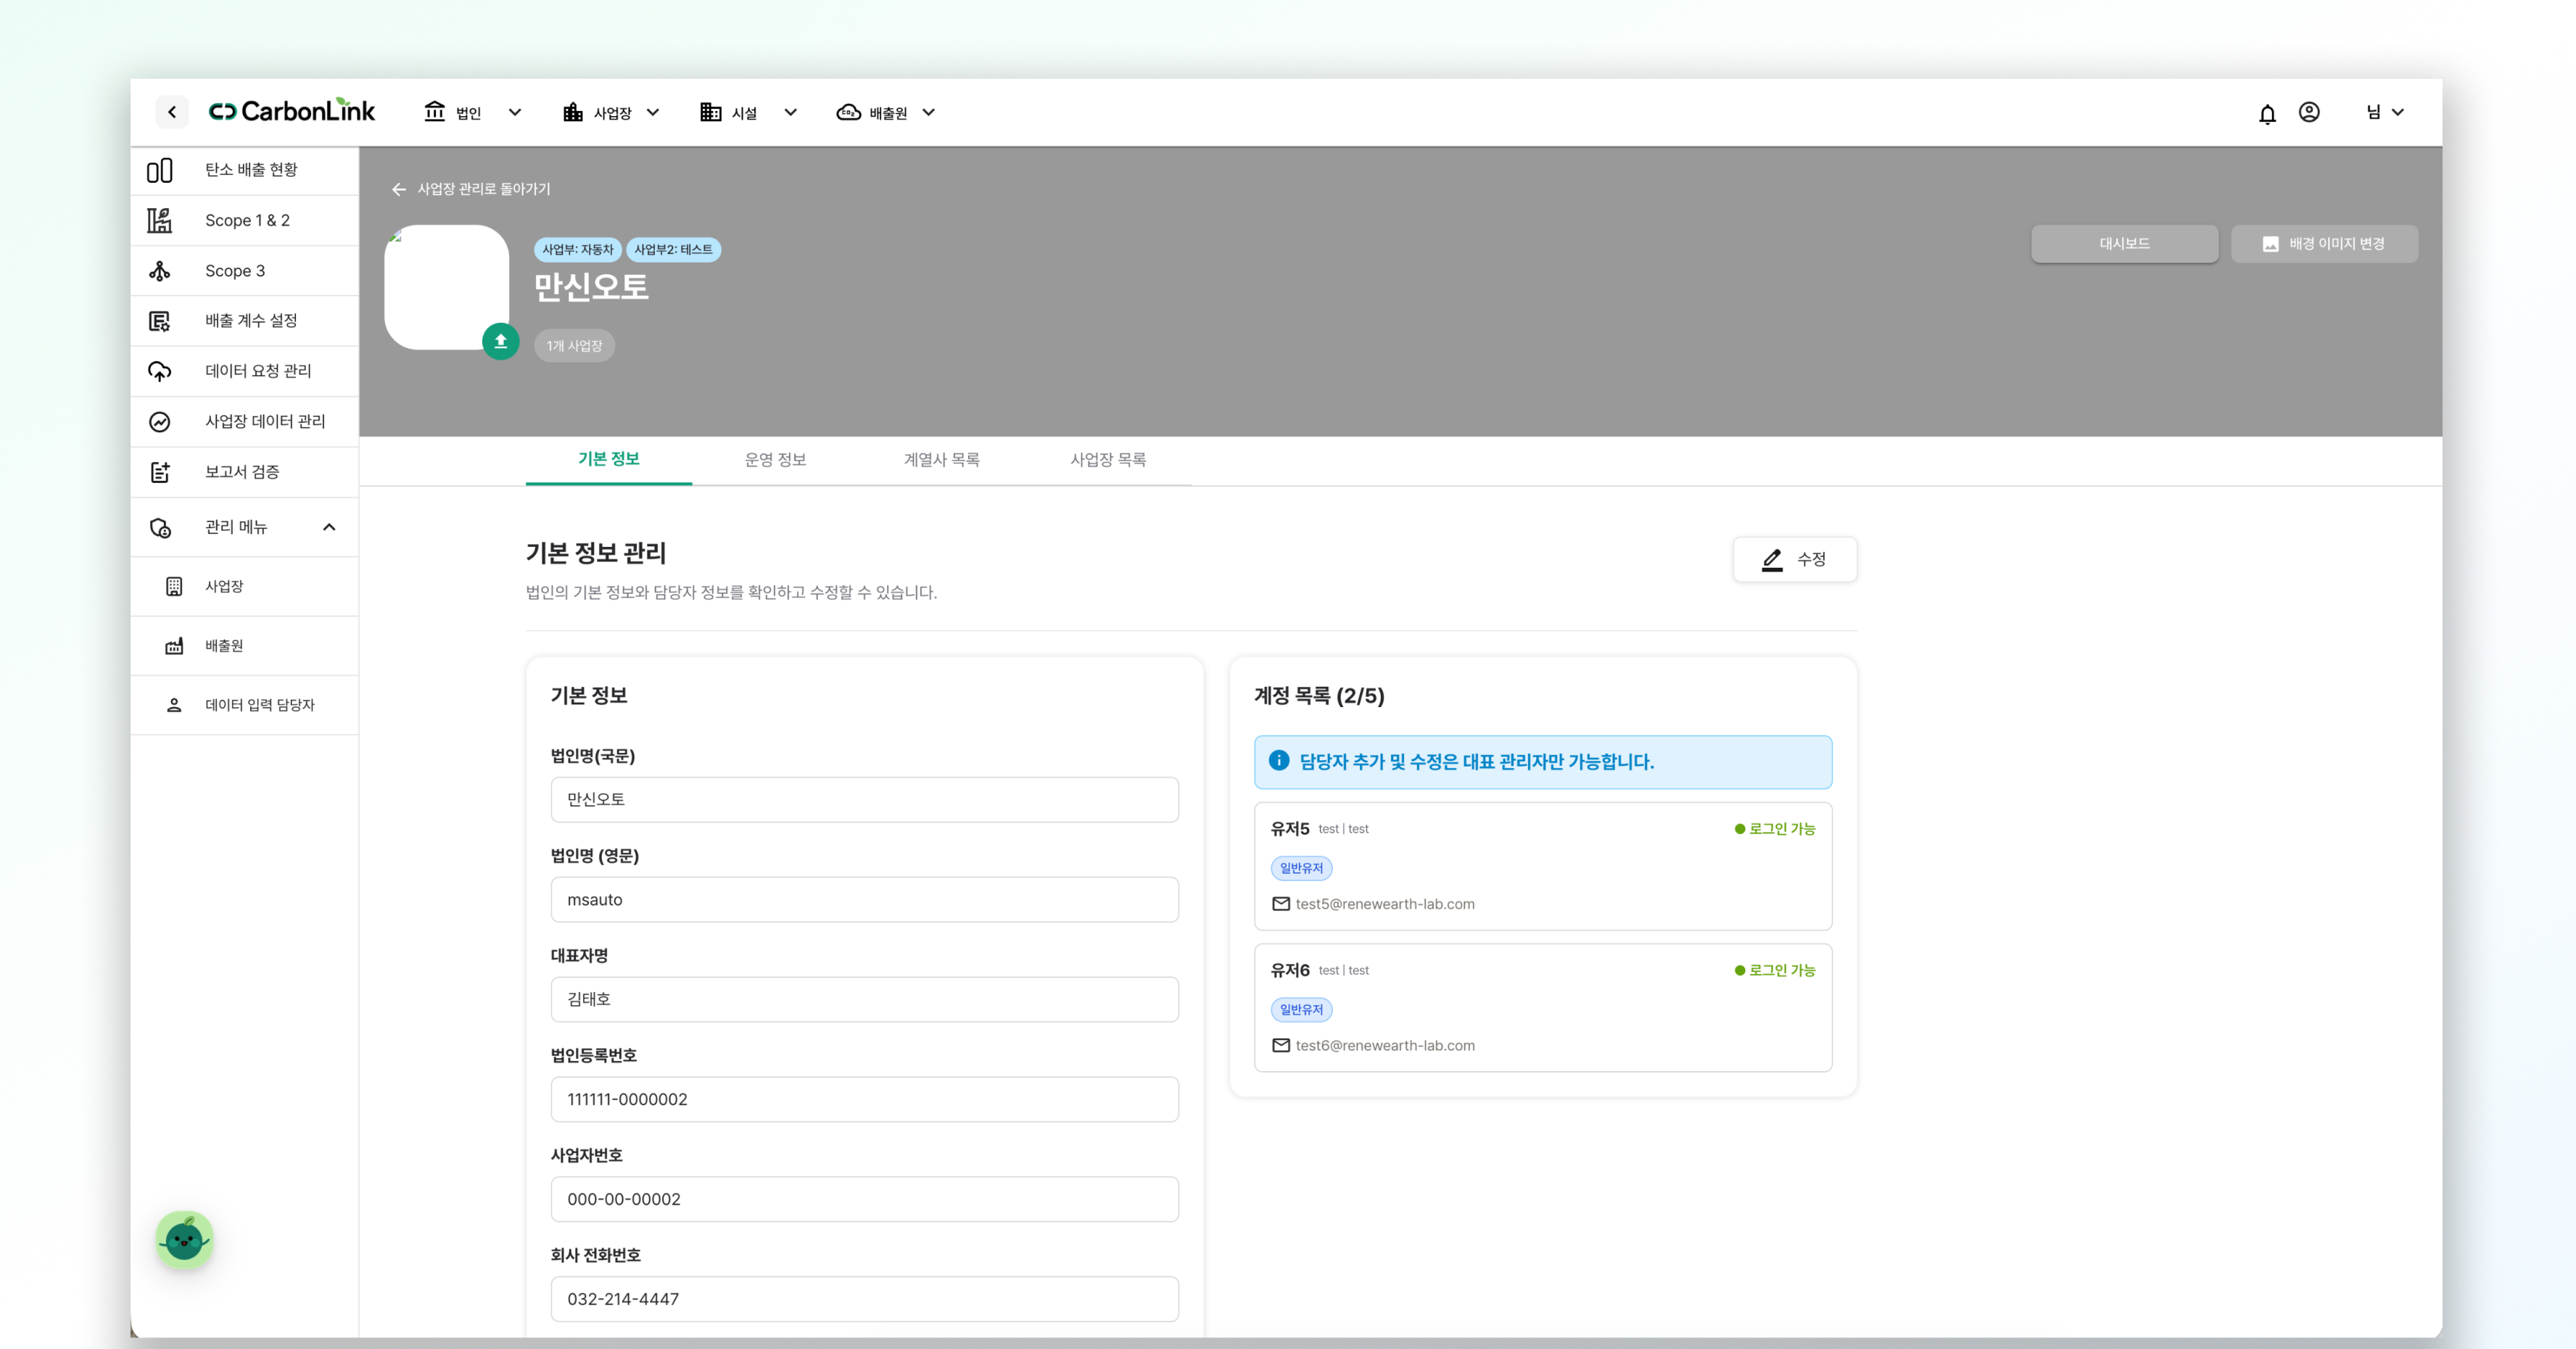Image resolution: width=2576 pixels, height=1349 pixels.
Task: Select the 유저6 account card
Action: click(1543, 1008)
